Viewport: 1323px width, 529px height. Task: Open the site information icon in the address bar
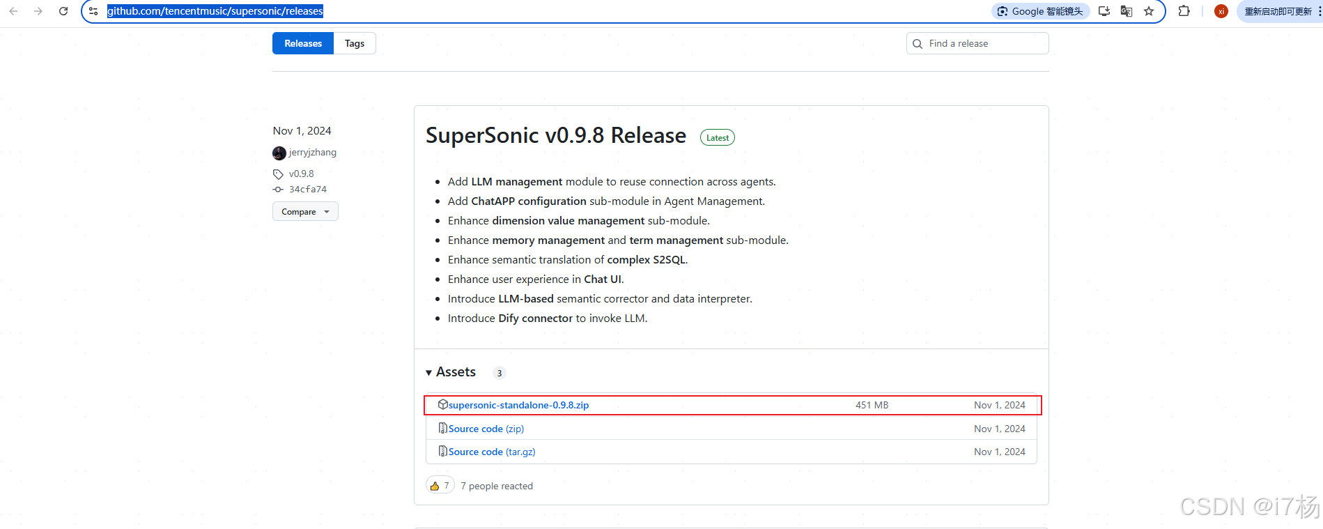click(93, 11)
